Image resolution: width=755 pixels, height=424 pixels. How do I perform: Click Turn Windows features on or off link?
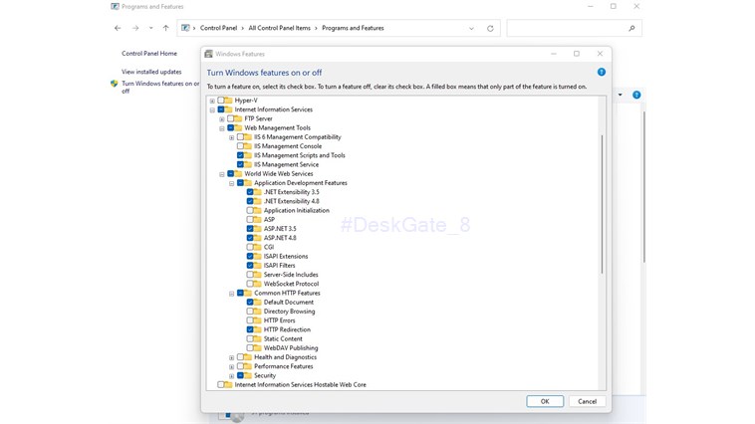click(x=159, y=88)
